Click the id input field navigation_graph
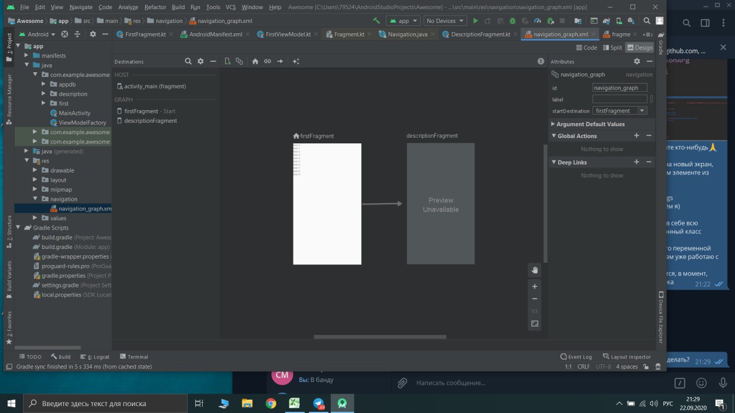 click(x=620, y=88)
